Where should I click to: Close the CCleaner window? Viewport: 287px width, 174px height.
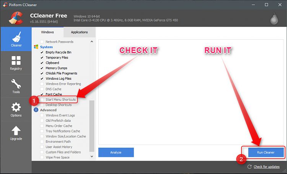click(x=280, y=5)
